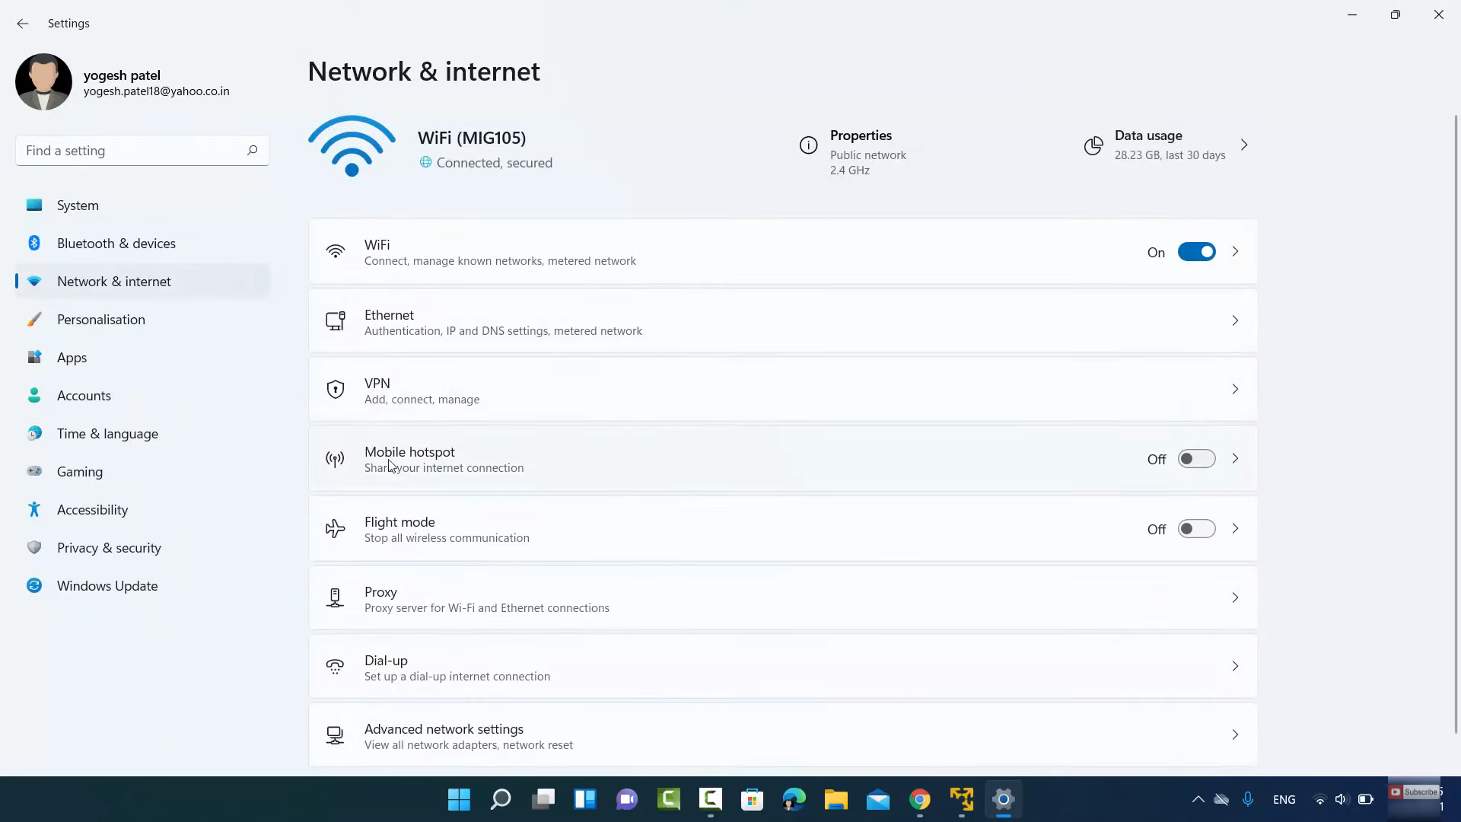Click the back arrow next to Settings
Image resolution: width=1461 pixels, height=822 pixels.
[22, 24]
